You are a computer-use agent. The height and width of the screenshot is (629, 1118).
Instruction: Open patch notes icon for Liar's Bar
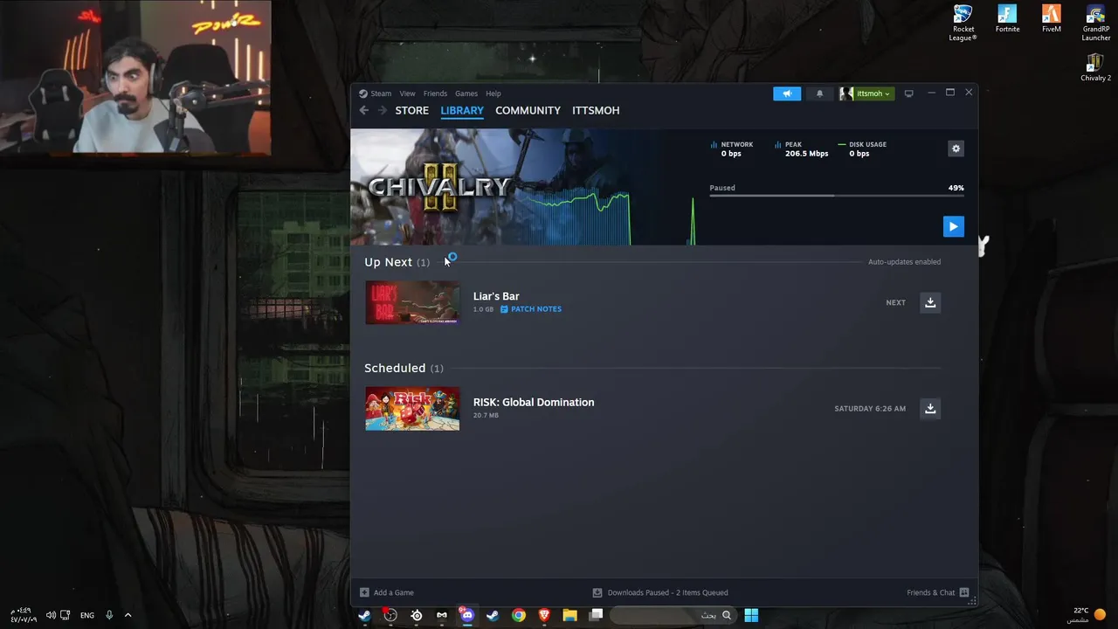click(x=504, y=309)
